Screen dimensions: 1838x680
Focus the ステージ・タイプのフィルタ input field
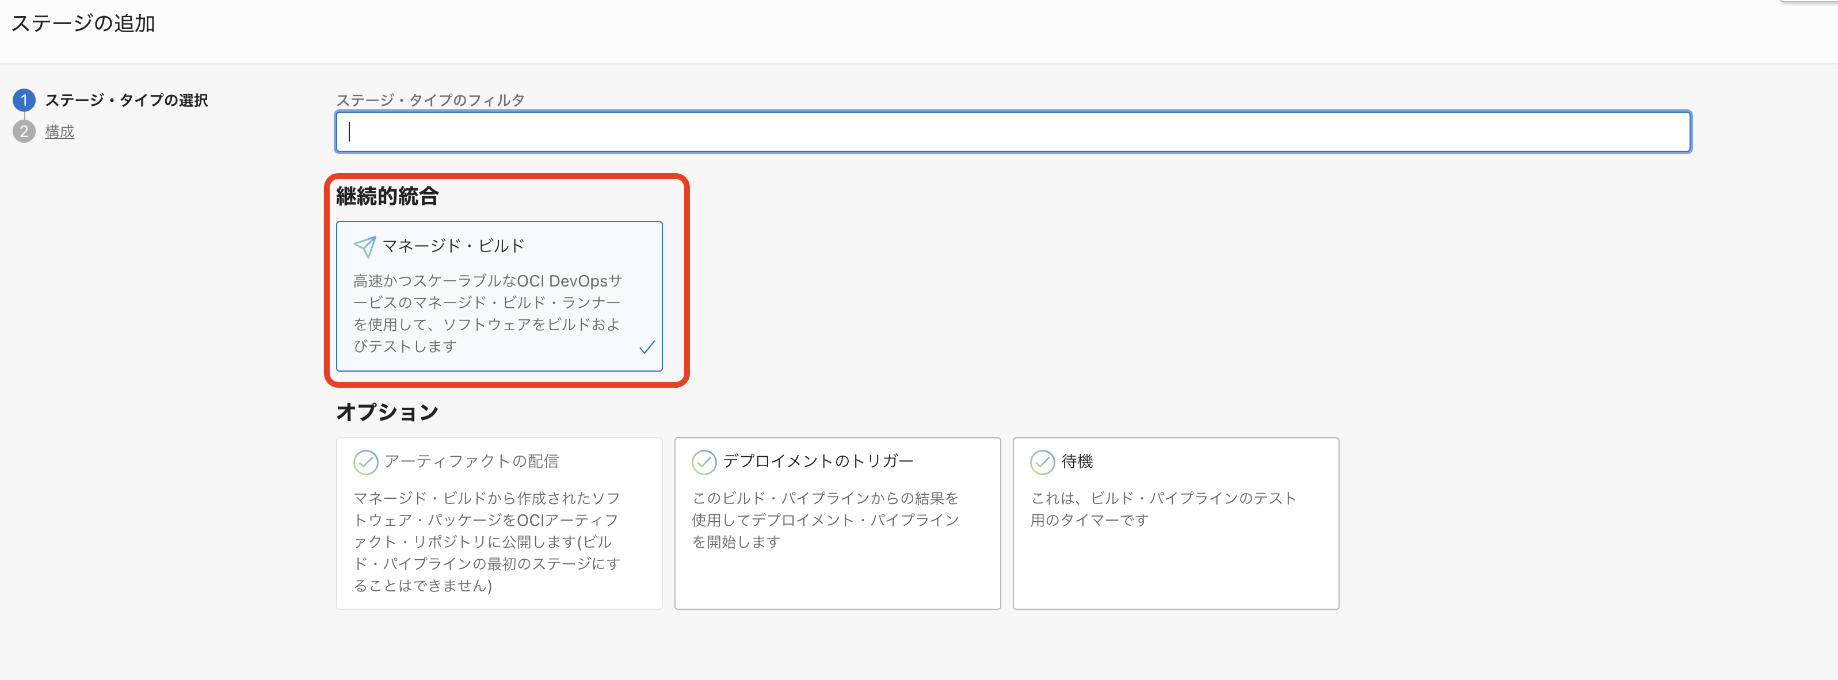click(1012, 131)
